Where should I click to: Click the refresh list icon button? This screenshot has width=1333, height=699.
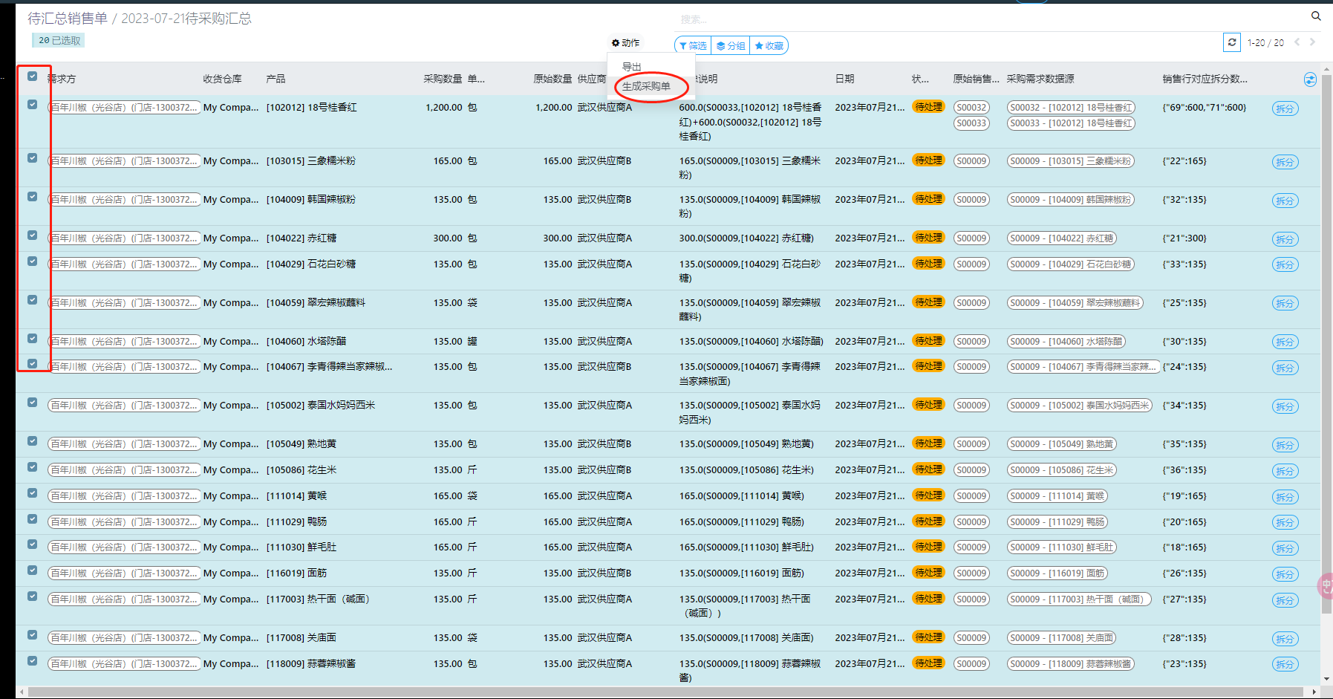click(1232, 42)
